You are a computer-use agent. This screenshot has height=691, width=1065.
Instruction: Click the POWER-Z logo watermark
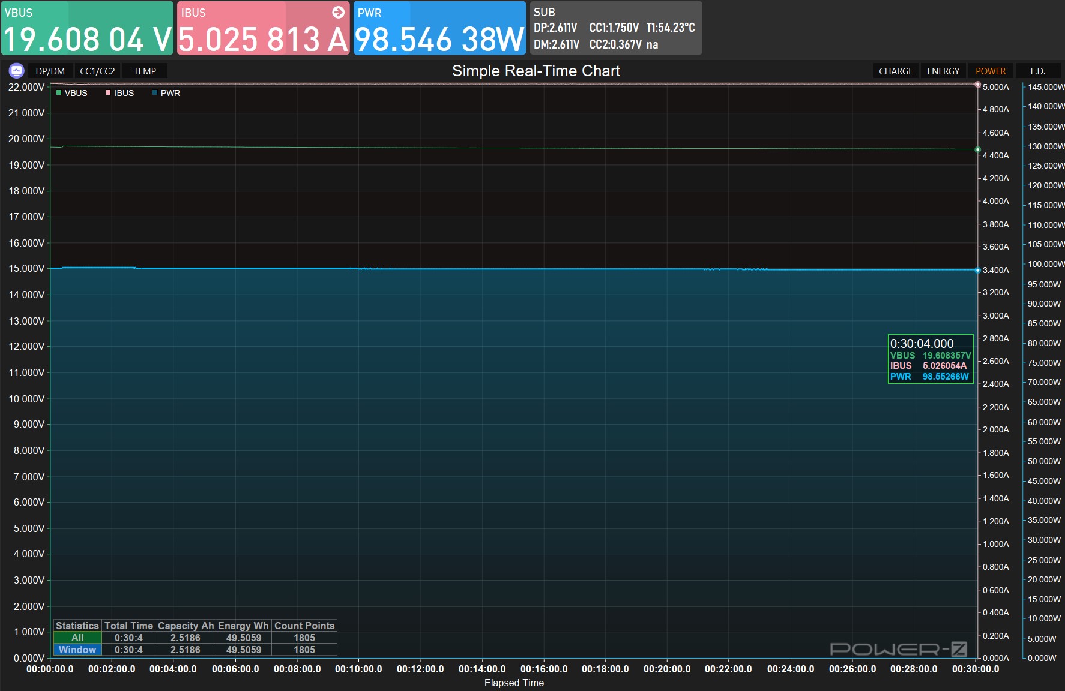(898, 649)
